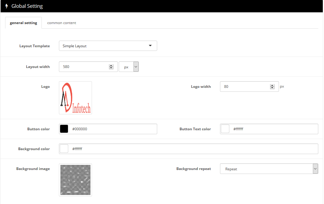Click the Global Setting header title
This screenshot has width=324, height=204.
[x=27, y=6]
